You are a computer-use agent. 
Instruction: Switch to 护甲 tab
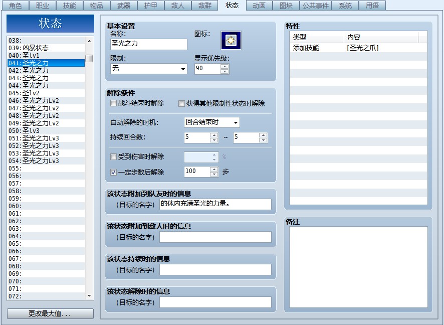(x=151, y=6)
